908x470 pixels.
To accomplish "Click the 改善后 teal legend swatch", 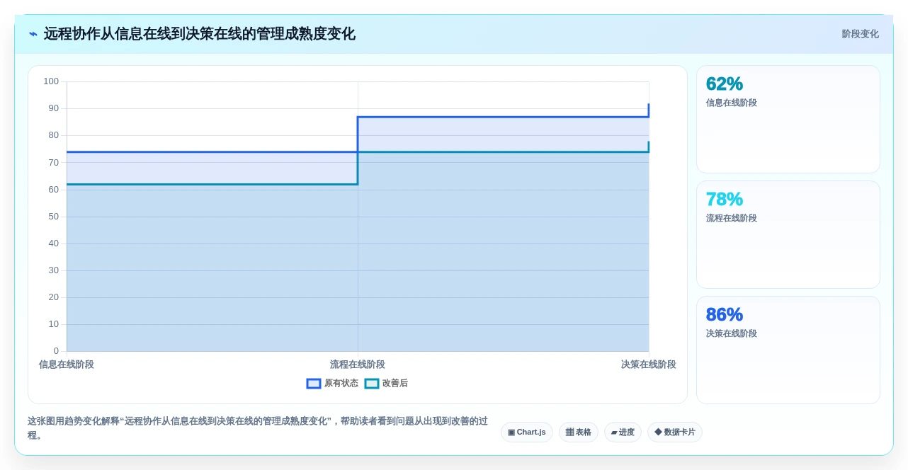I will [x=372, y=383].
